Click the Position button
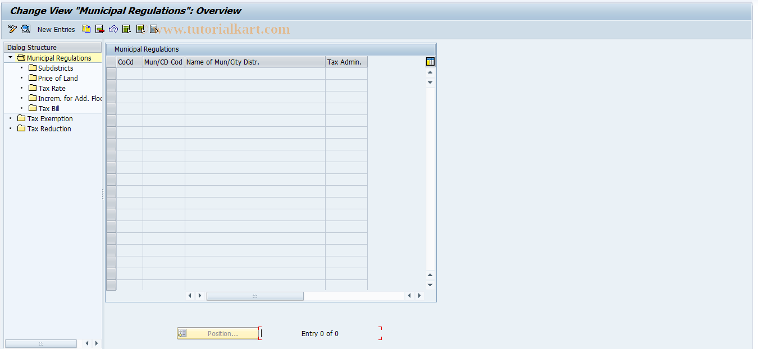Viewport: 758px width, 349px height. (x=219, y=333)
